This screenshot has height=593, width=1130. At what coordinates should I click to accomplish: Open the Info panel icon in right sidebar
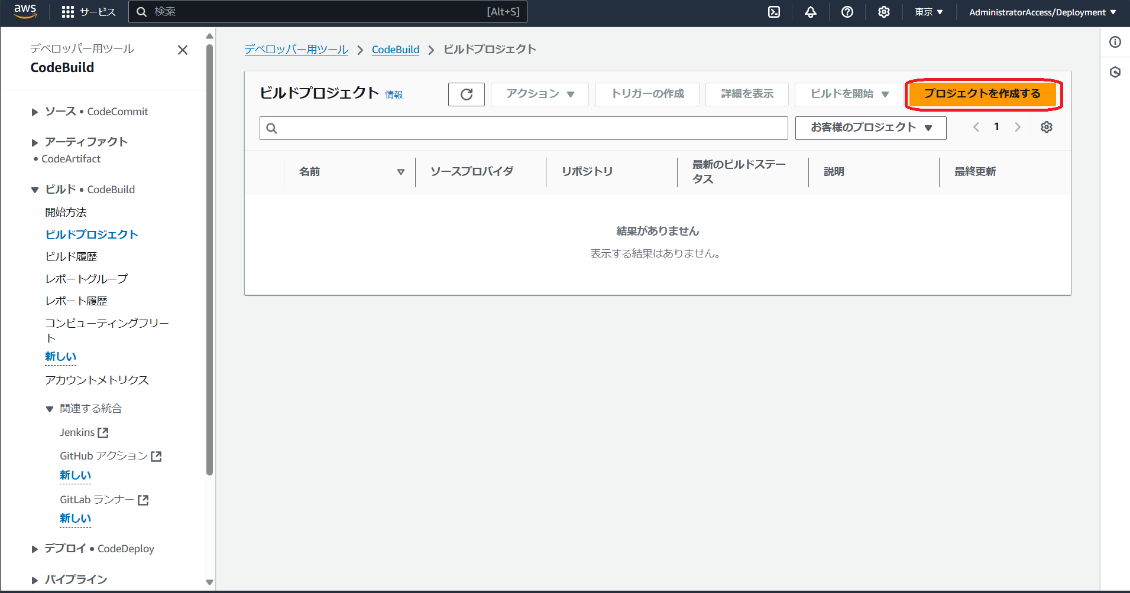(1116, 42)
